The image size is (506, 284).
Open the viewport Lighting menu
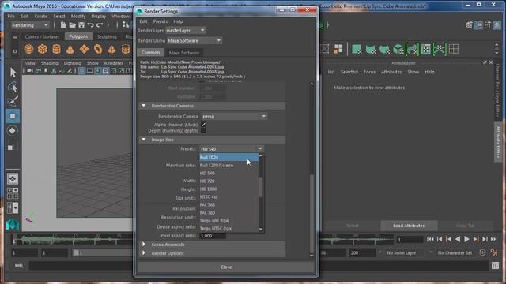click(x=72, y=63)
